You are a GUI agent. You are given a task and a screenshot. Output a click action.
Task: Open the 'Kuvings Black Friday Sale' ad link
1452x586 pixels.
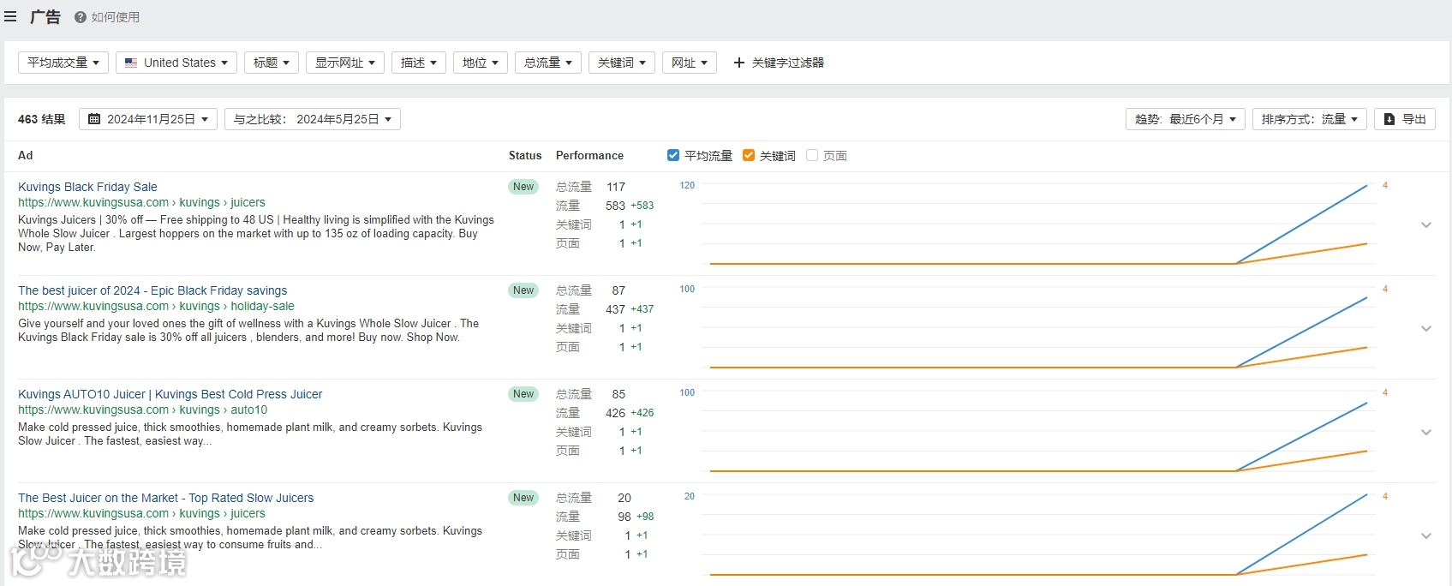tap(87, 187)
